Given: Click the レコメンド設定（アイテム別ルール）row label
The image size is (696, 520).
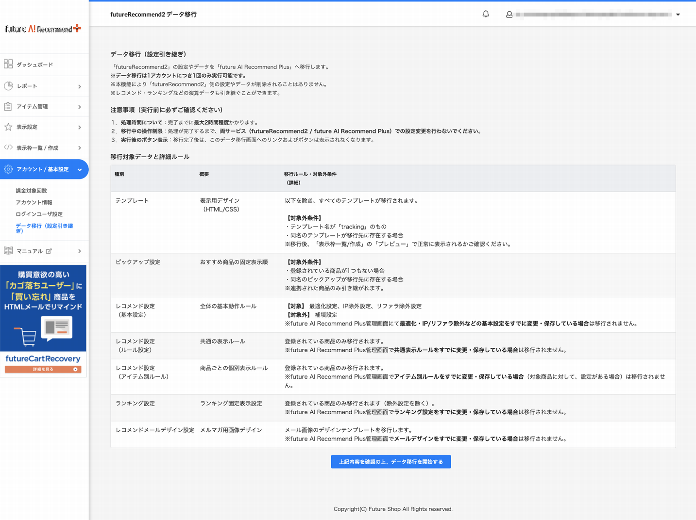Looking at the screenshot, I should coord(142,373).
